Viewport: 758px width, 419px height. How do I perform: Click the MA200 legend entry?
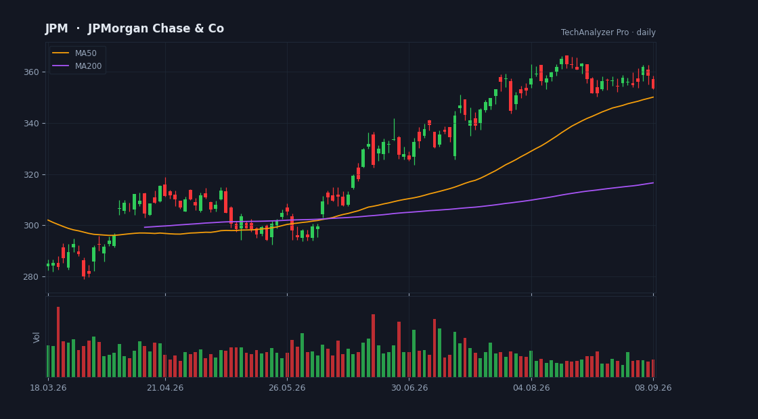pos(77,66)
